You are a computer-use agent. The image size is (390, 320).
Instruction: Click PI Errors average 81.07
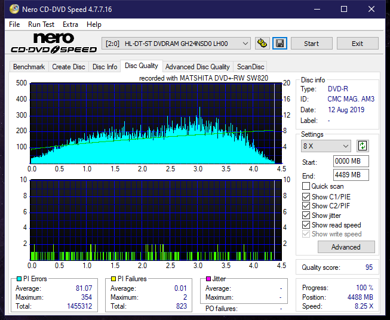[84, 288]
